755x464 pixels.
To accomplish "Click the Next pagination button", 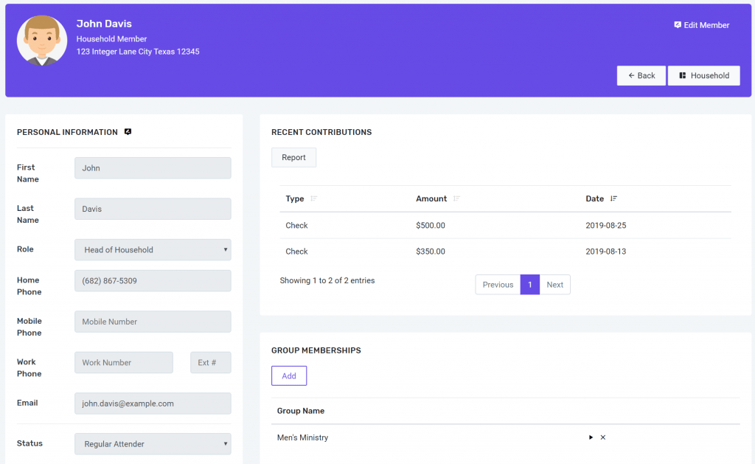I will pos(555,284).
